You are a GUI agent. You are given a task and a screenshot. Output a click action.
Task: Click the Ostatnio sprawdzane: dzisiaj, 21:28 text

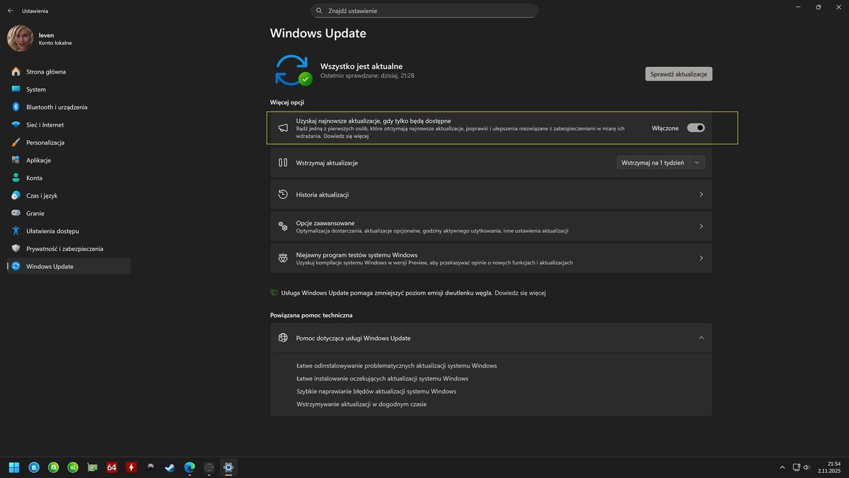[367, 76]
